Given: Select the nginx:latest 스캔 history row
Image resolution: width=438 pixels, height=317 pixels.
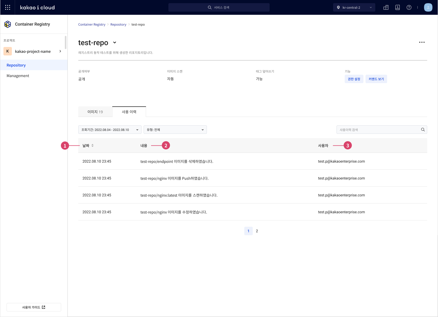Looking at the screenshot, I should [x=253, y=195].
